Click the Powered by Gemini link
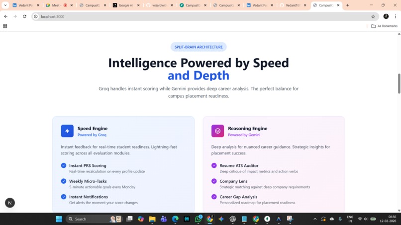 [244, 135]
